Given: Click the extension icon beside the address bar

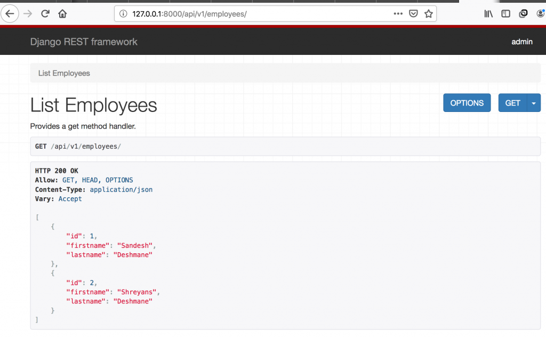Looking at the screenshot, I should (523, 13).
